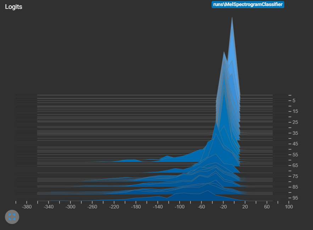This screenshot has height=230, width=313.
Task: Click the -220 x-axis tick label
Action: coord(114,207)
